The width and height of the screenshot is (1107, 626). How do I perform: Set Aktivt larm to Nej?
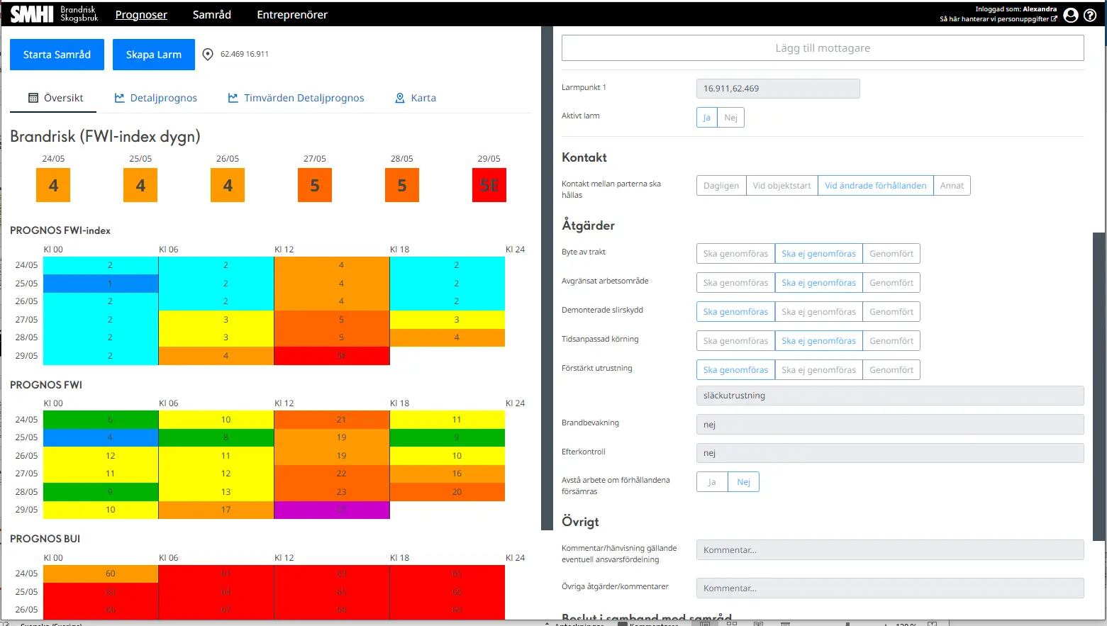730,118
